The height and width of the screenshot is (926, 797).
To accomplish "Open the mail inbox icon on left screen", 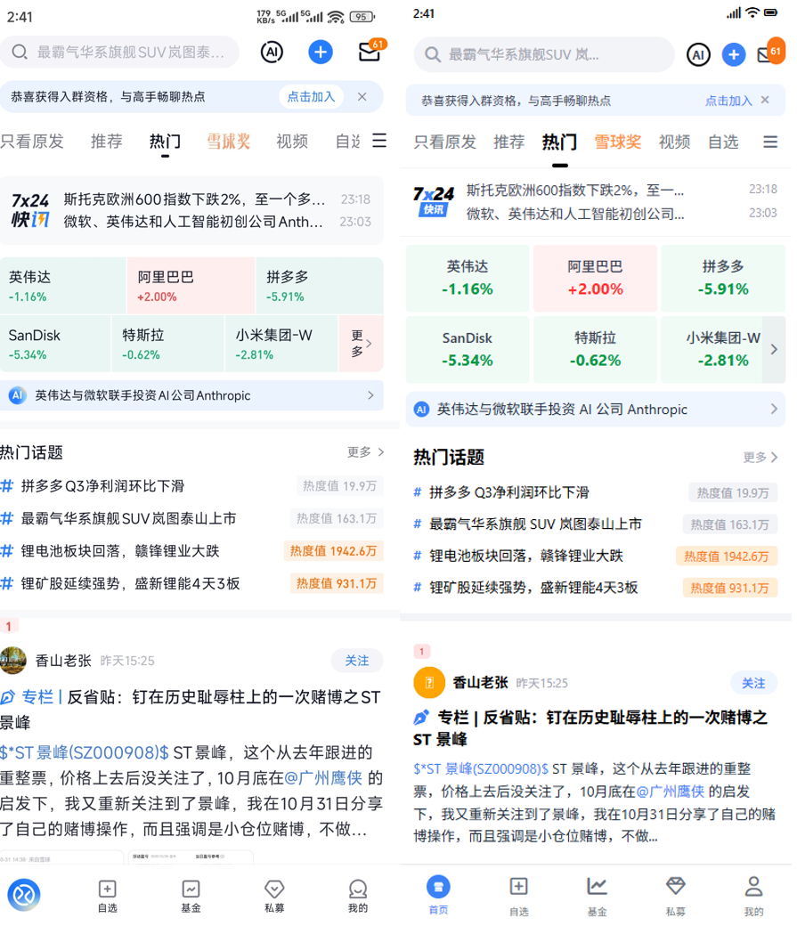I will (x=371, y=52).
